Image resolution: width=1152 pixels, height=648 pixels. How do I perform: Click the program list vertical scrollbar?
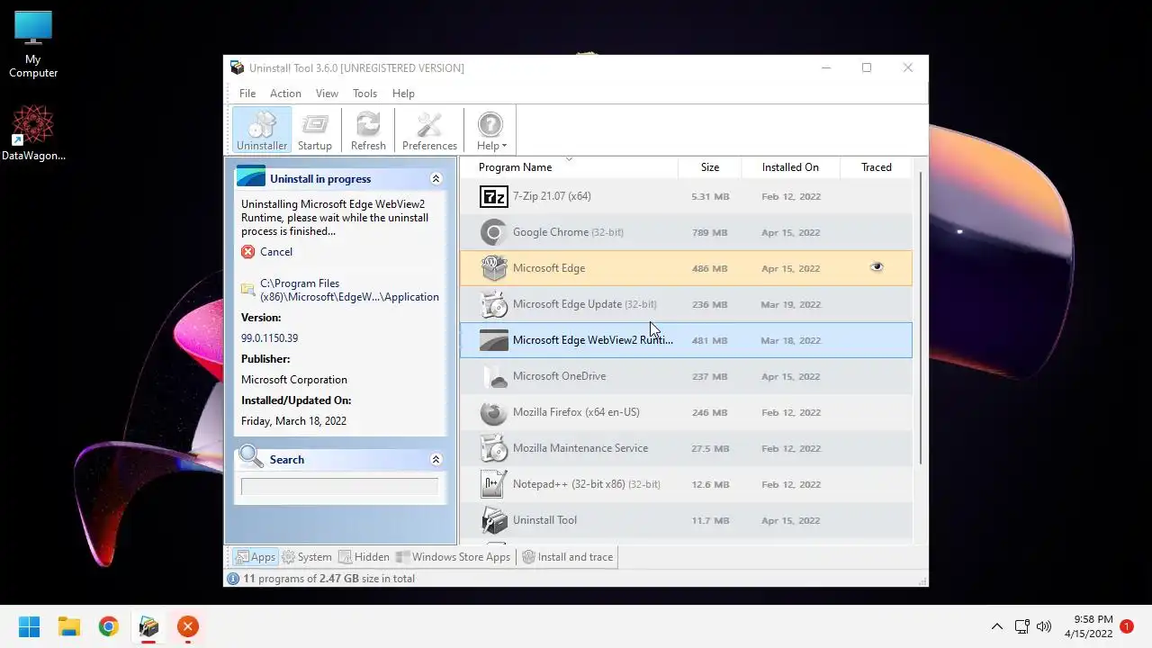tap(920, 317)
